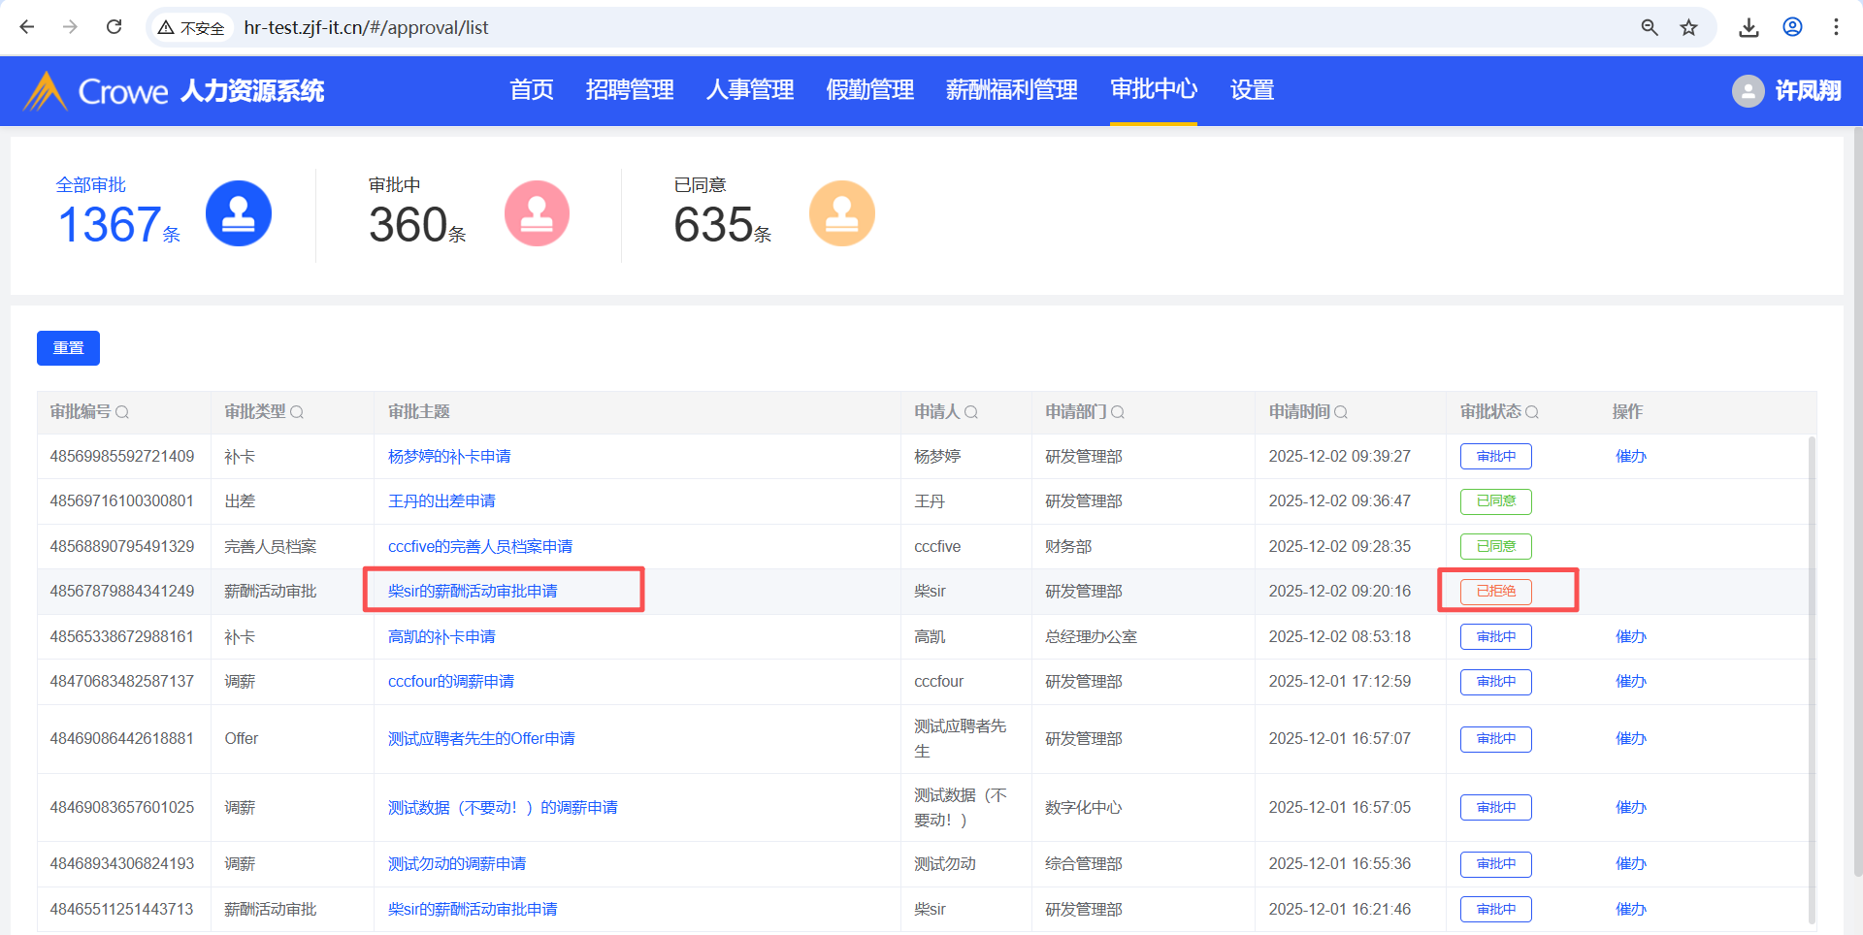The width and height of the screenshot is (1863, 935).
Task: Click 审批中 status tag for 杨梦婷
Action: pyautogui.click(x=1496, y=457)
